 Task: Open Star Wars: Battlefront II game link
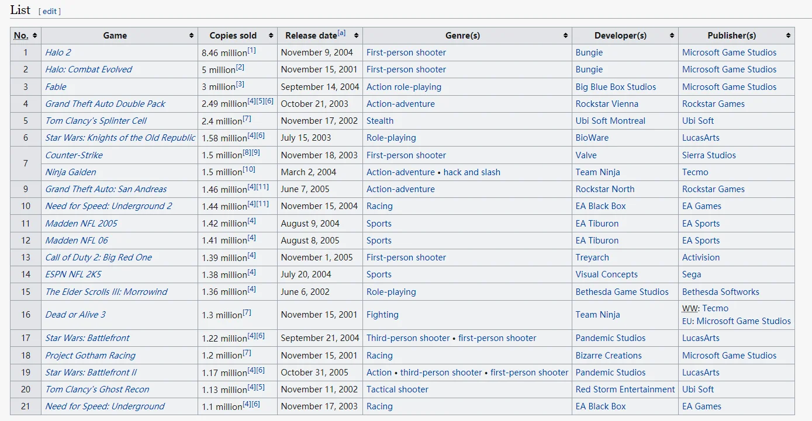[x=91, y=373]
